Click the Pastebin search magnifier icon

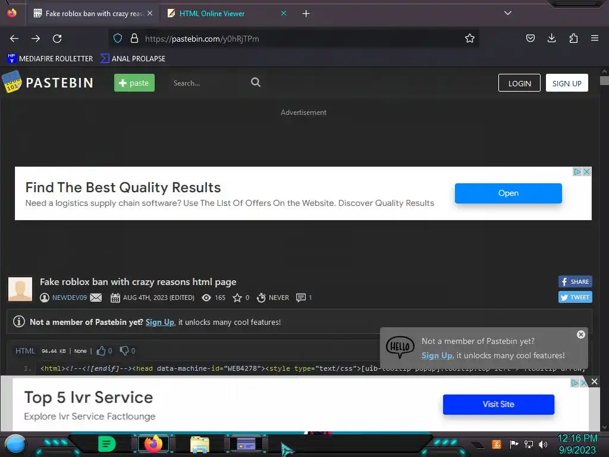point(256,82)
